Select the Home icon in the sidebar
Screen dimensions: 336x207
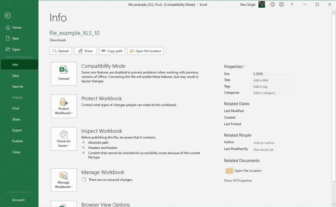click(x=8, y=27)
